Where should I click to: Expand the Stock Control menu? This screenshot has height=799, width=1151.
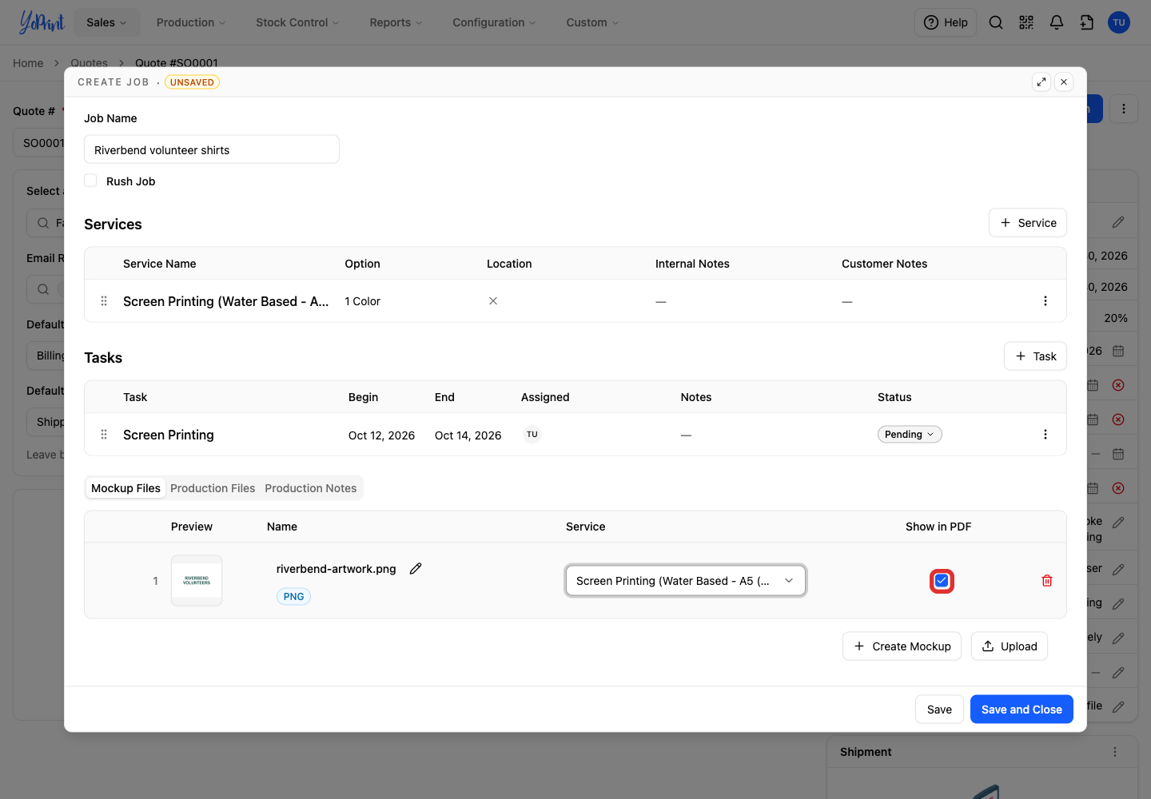click(297, 22)
